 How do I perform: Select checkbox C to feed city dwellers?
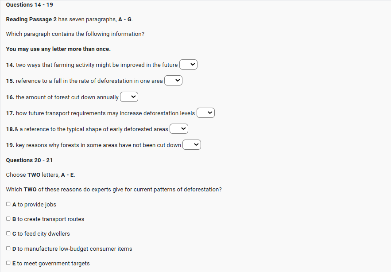[9, 233]
